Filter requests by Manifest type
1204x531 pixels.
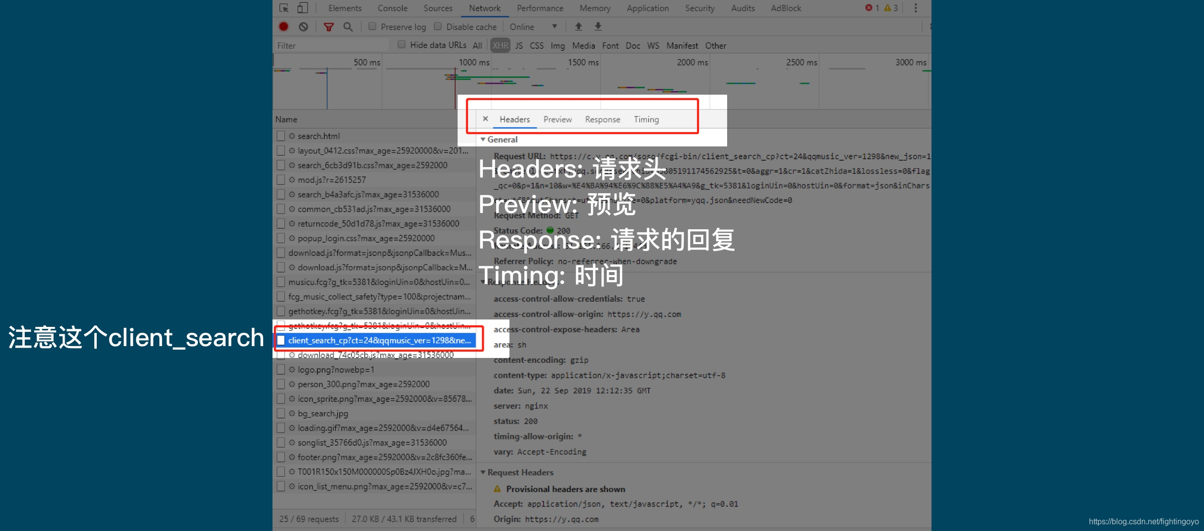tap(682, 45)
